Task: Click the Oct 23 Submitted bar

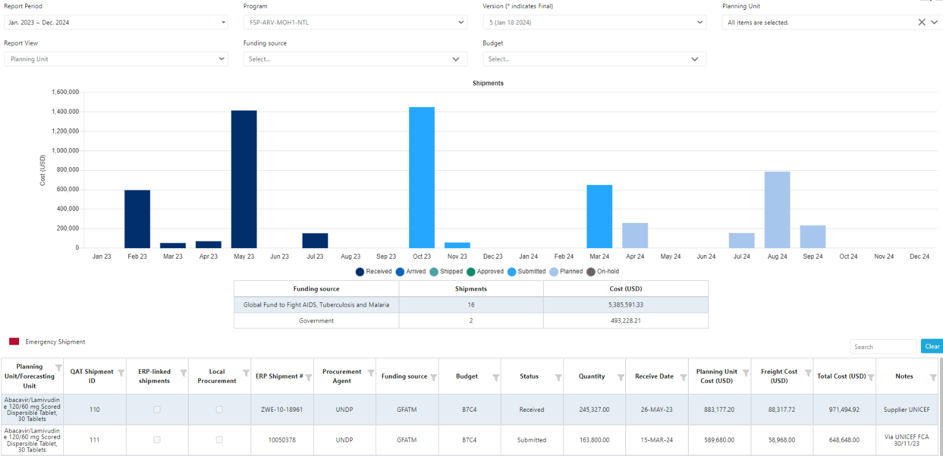Action: 421,178
